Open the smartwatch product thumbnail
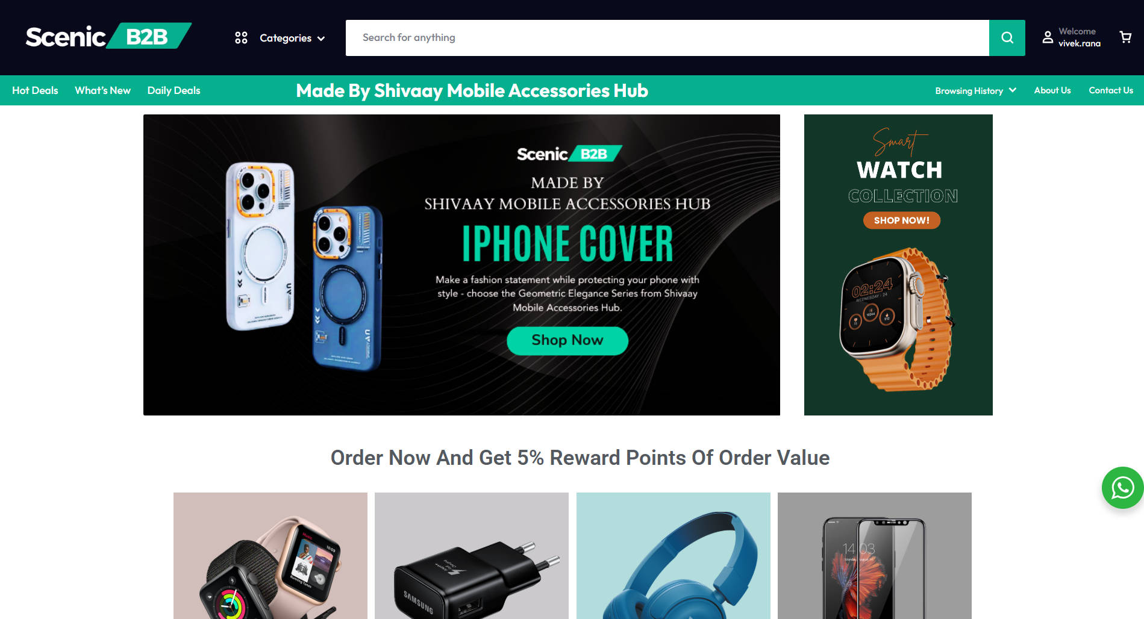This screenshot has height=619, width=1144. click(270, 556)
